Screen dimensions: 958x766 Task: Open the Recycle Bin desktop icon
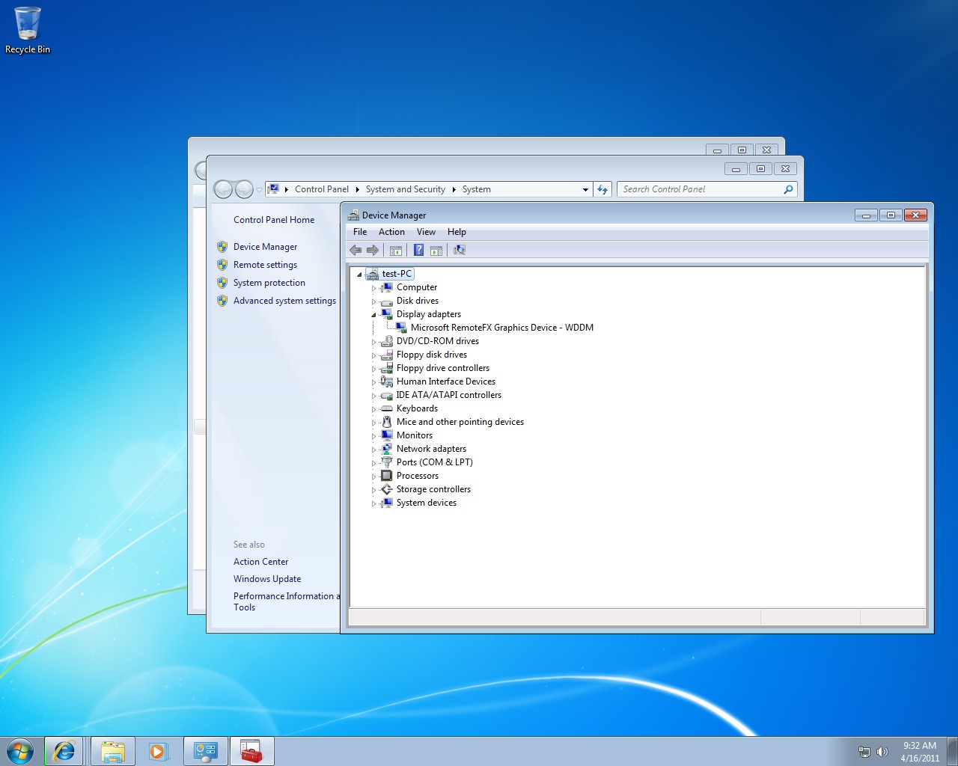point(28,30)
